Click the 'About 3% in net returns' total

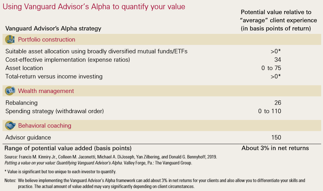(275, 148)
